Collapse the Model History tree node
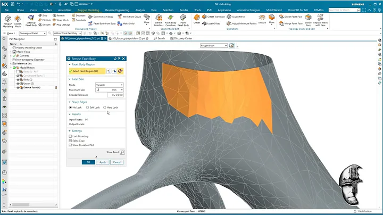Screen dimensions: 383x215 11,68
